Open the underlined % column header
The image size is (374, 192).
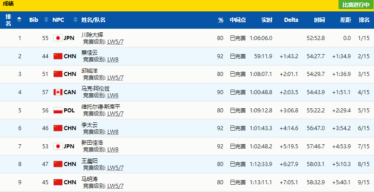(221, 20)
